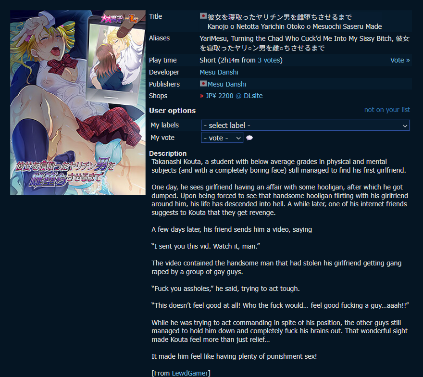Click the romanized title text
Viewport: 423px width, 377px height.
pyautogui.click(x=295, y=26)
